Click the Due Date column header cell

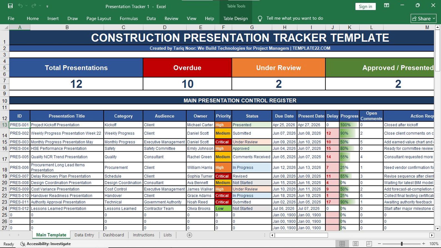[285, 116]
